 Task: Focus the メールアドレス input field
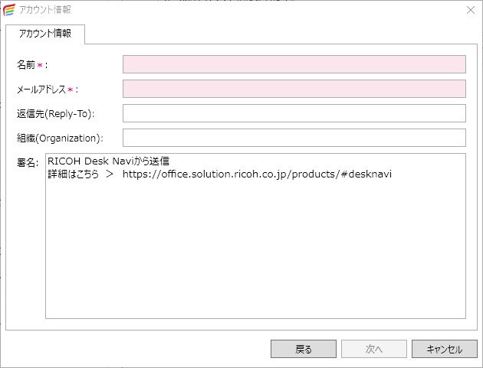coord(294,89)
